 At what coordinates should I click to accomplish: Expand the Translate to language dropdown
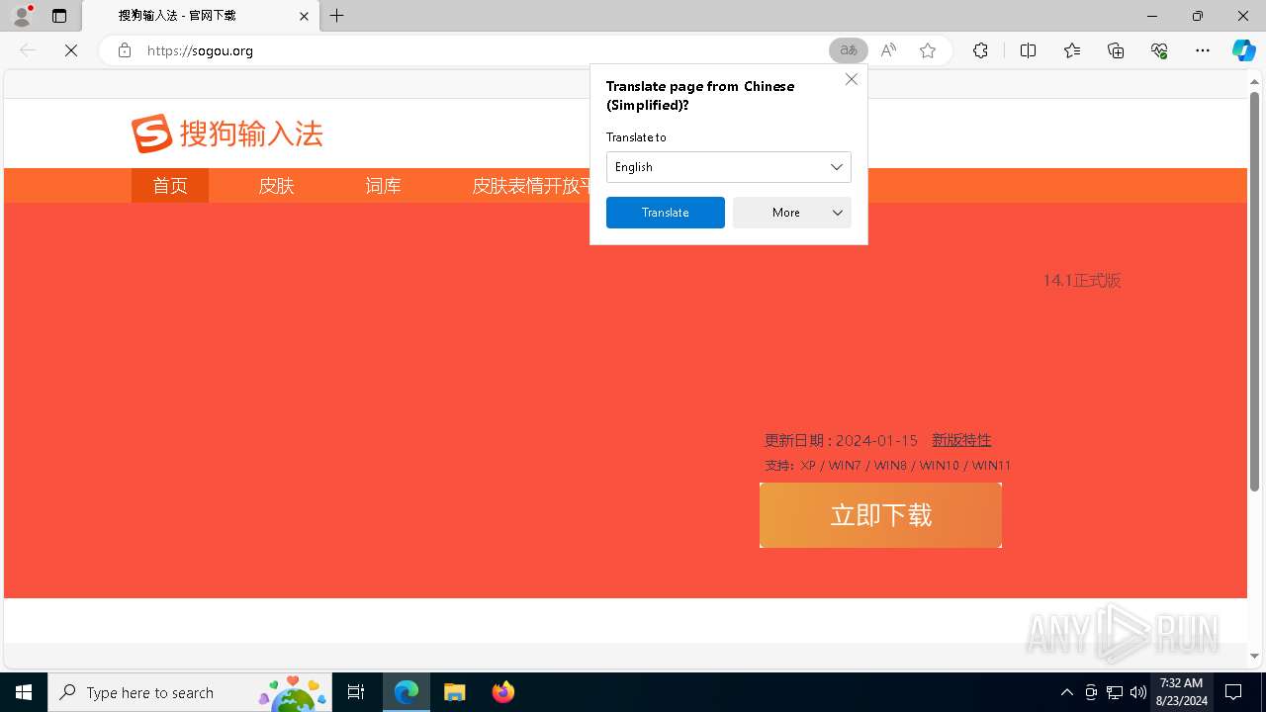(x=729, y=167)
